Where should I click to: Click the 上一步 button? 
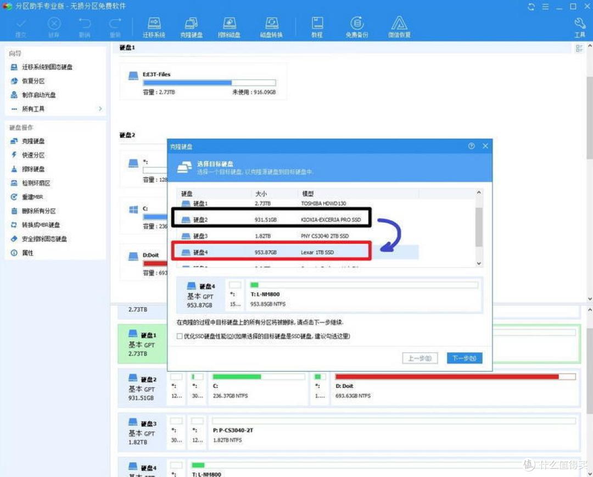pyautogui.click(x=420, y=357)
